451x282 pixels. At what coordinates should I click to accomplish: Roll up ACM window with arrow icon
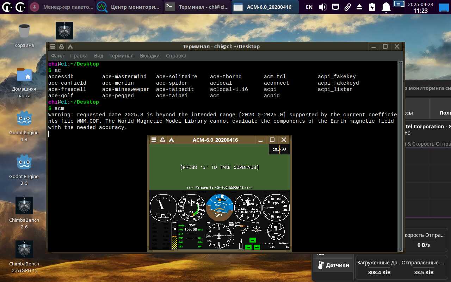(x=171, y=140)
